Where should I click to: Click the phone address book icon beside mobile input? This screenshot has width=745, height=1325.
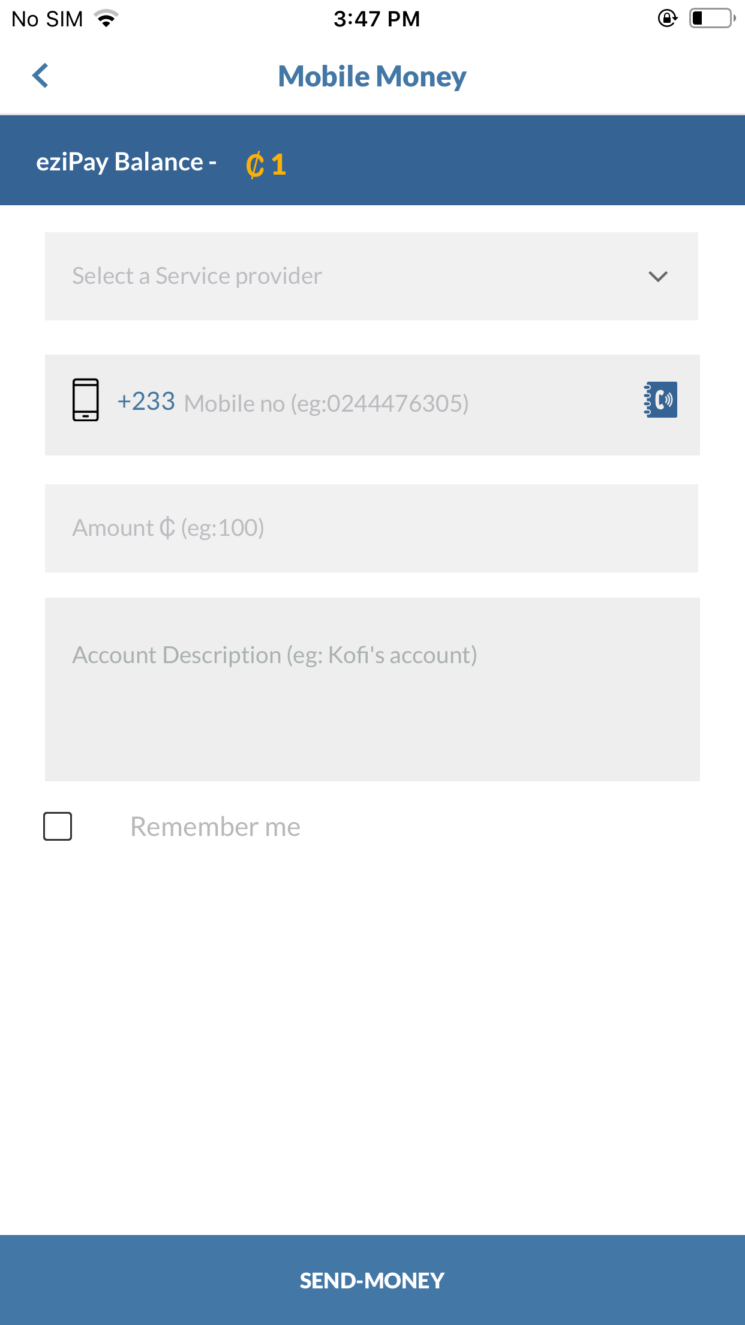(x=660, y=399)
